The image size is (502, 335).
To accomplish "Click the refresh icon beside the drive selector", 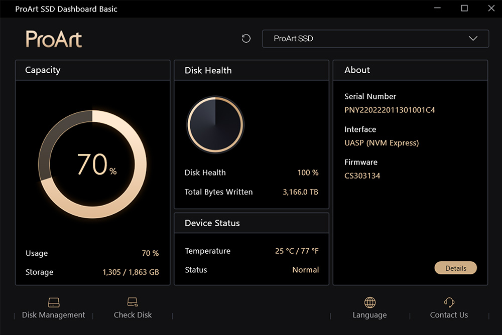I will click(246, 39).
